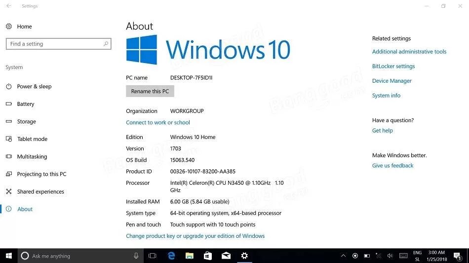Open the System info link
469x263 pixels.
[386, 96]
